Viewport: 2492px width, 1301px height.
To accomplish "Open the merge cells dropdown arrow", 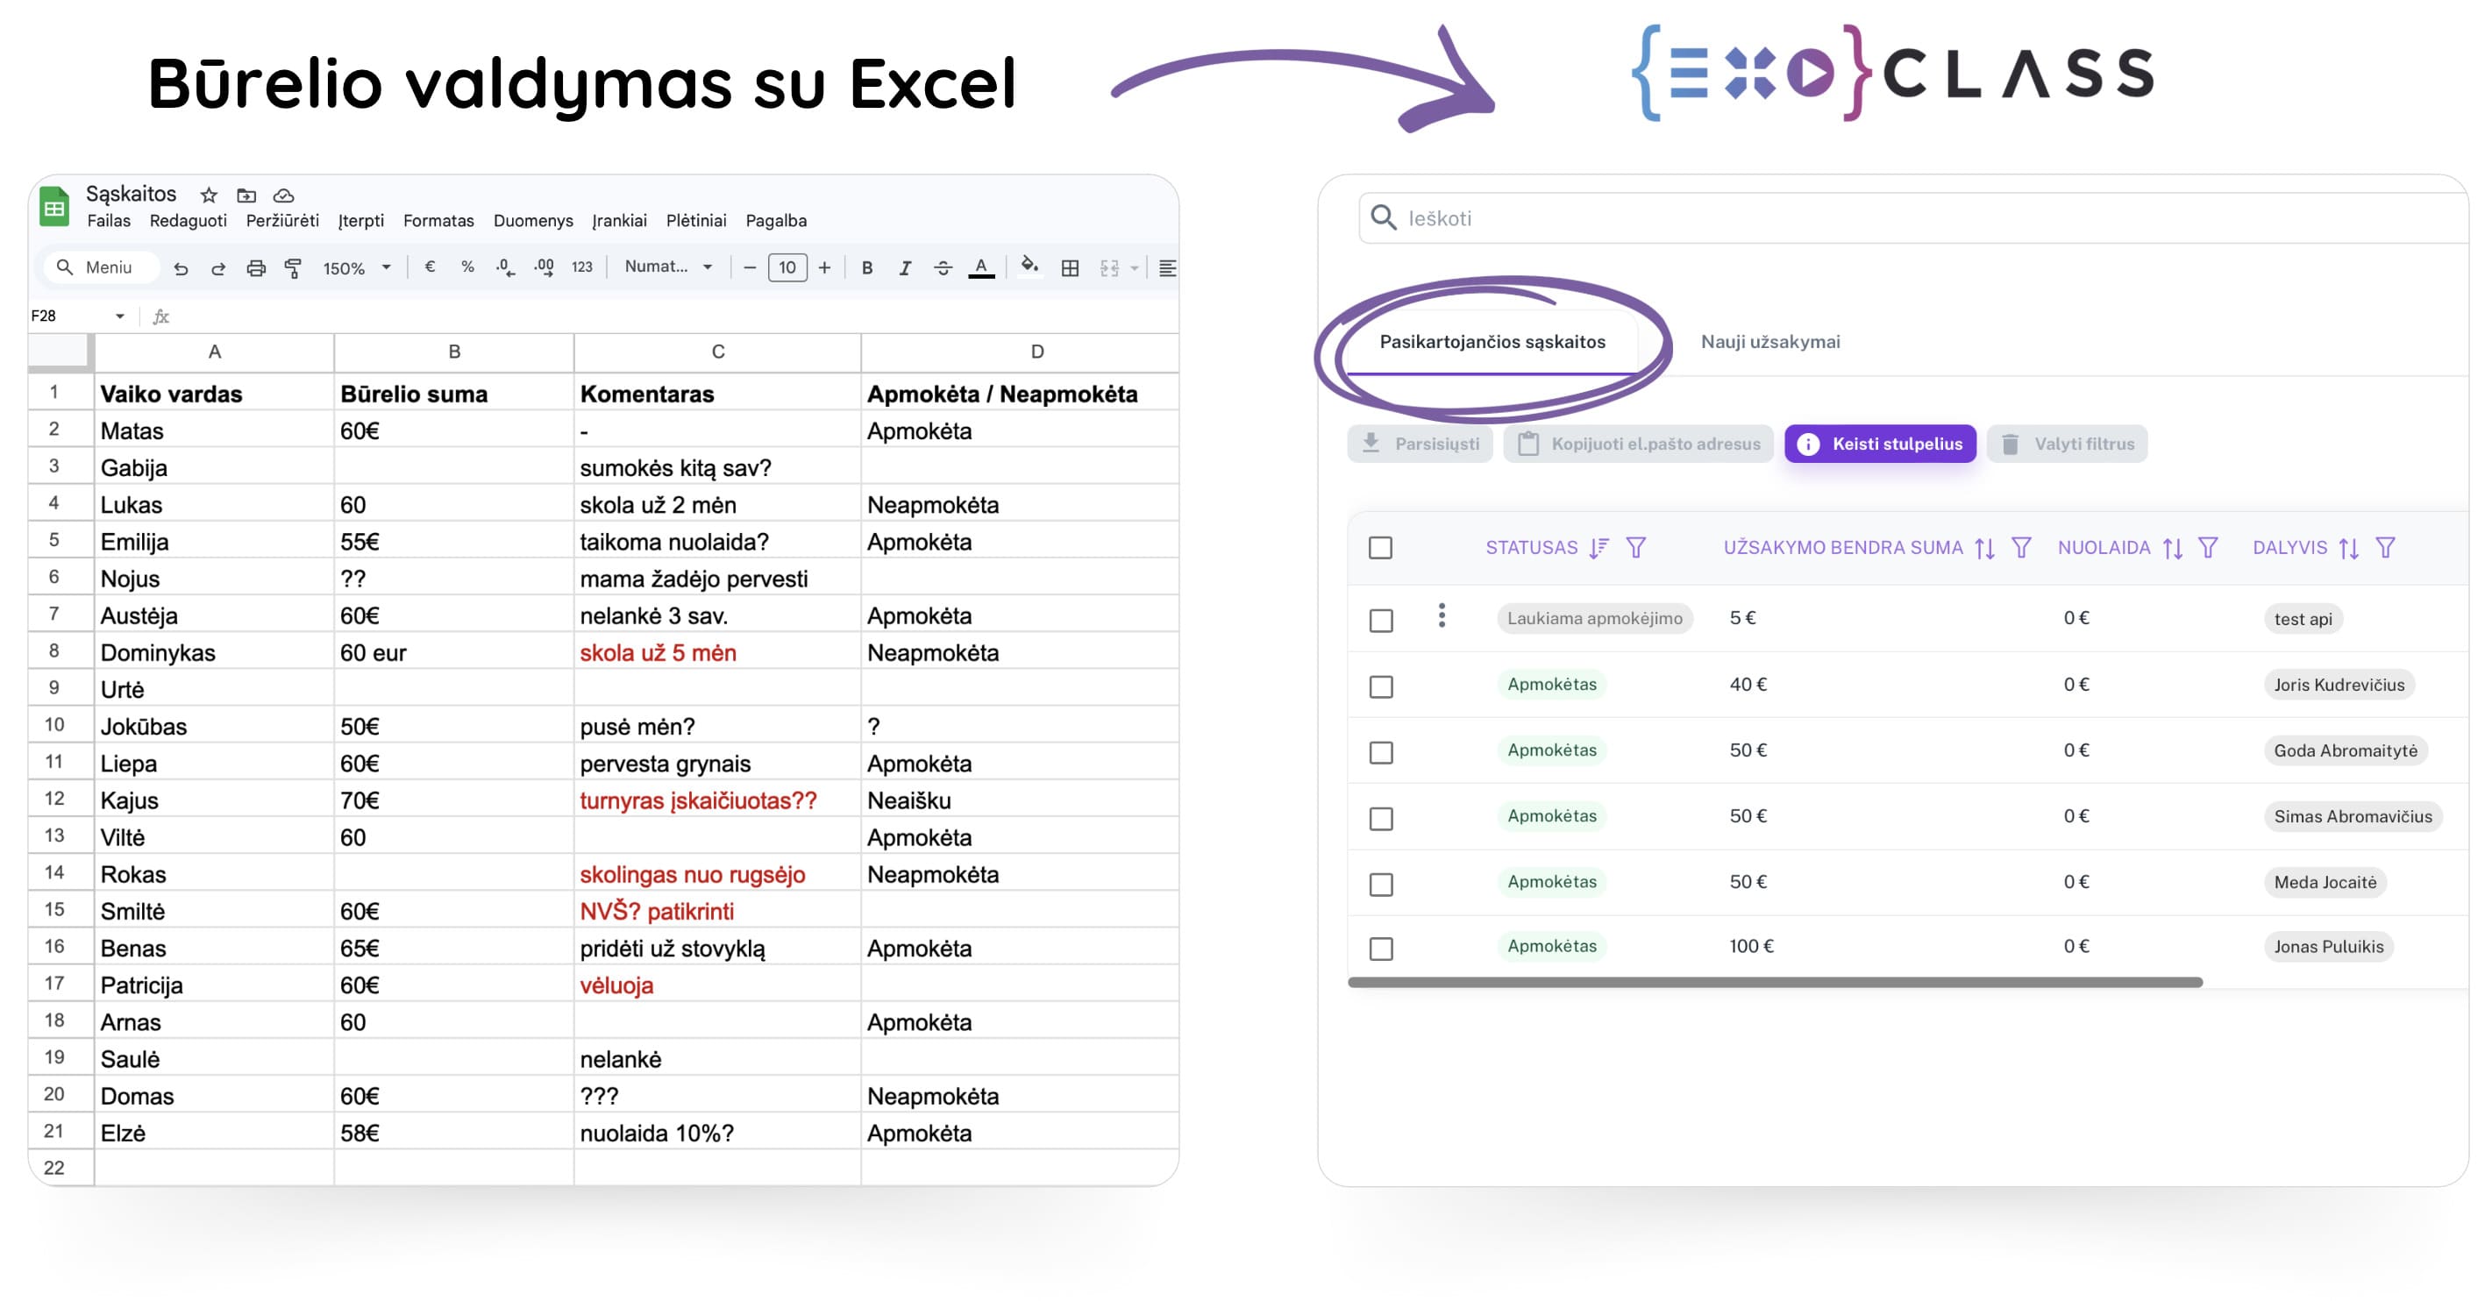I will pos(1135,268).
